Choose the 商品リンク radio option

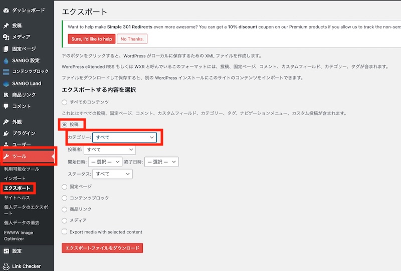(65, 209)
